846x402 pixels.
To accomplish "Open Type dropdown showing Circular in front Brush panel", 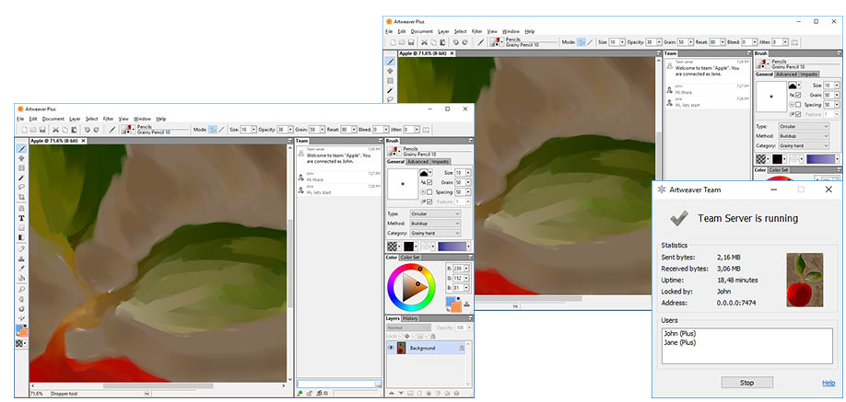I will click(435, 213).
